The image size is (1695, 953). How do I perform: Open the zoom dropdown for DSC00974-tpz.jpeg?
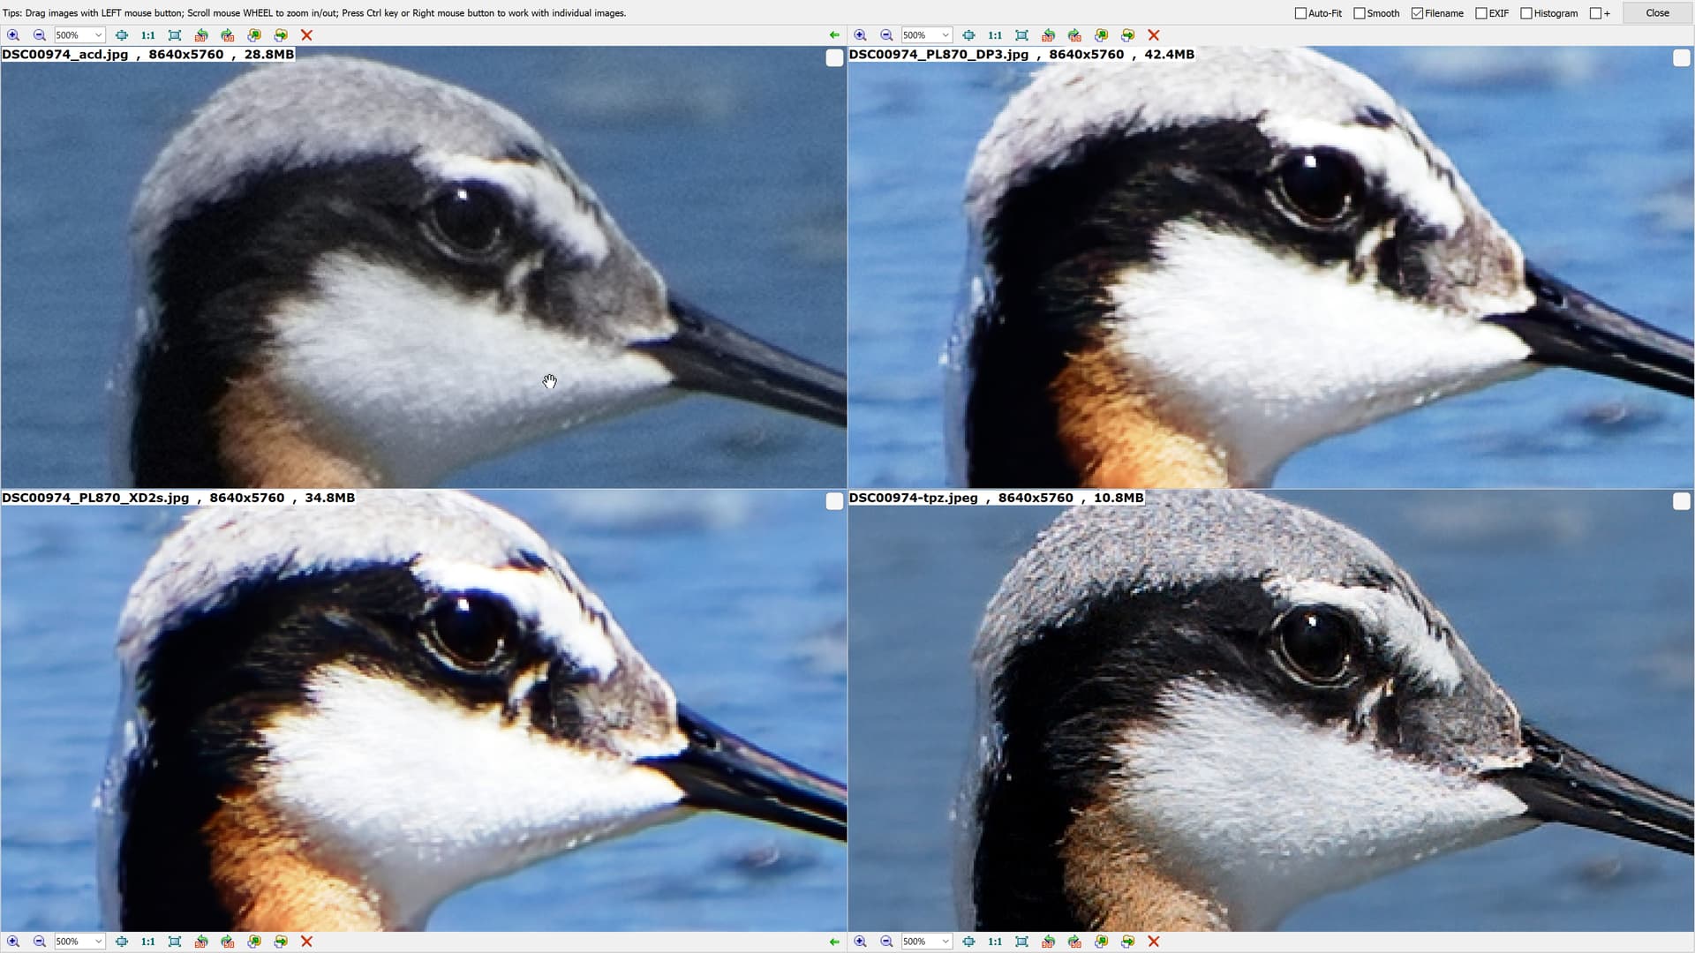[x=945, y=942]
